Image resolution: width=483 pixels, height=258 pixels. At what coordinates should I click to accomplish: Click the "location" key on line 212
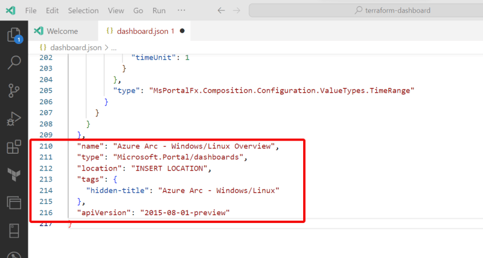[x=99, y=168]
